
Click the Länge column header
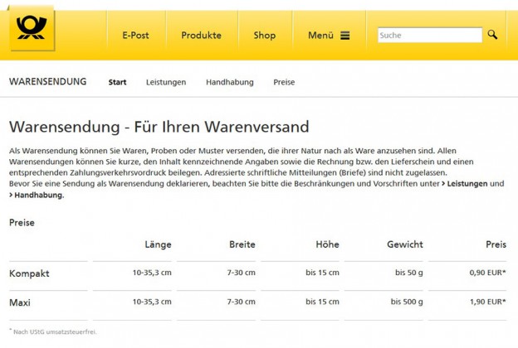(x=158, y=244)
